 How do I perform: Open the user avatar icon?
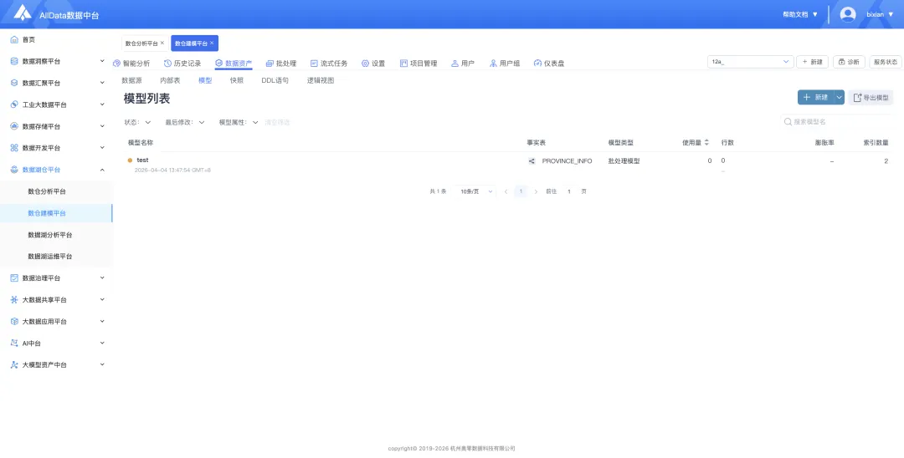847,14
